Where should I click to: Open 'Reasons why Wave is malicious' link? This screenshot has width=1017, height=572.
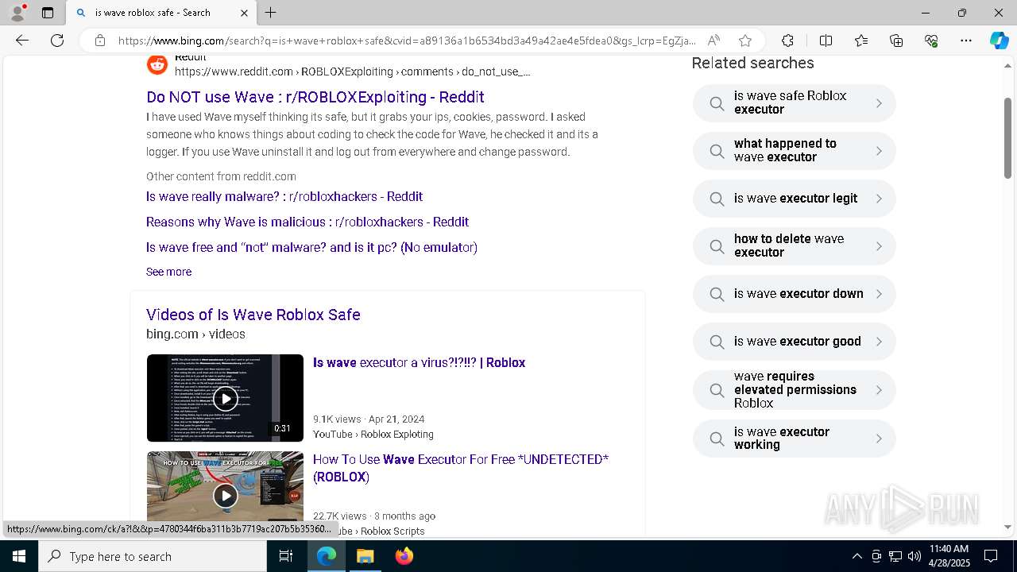[x=307, y=222]
